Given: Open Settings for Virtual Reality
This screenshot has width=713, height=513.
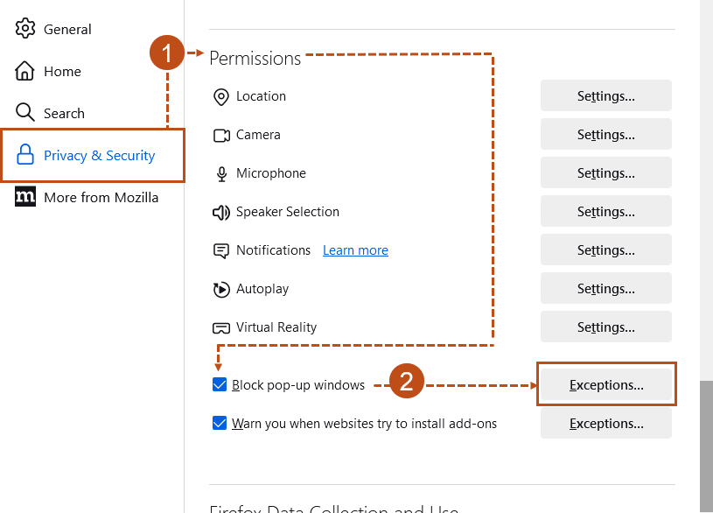Looking at the screenshot, I should click(605, 327).
